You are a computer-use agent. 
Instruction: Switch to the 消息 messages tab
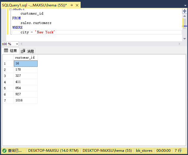[x=27, y=51]
